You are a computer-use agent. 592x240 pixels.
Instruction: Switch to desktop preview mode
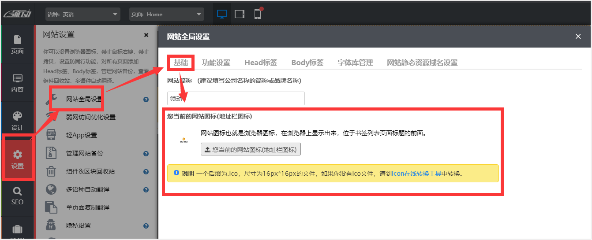click(222, 14)
